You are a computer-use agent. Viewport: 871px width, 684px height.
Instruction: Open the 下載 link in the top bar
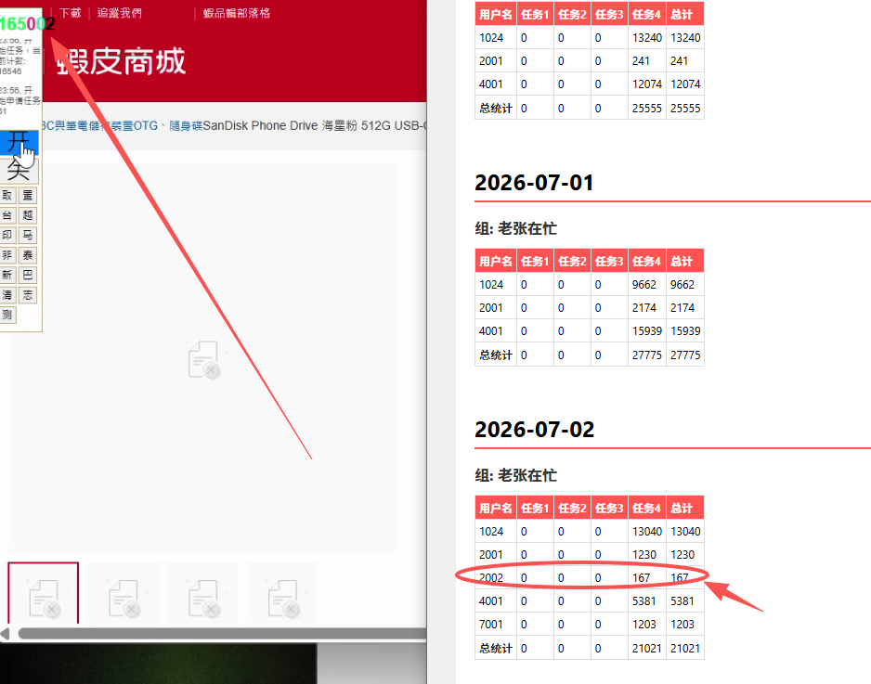[71, 13]
